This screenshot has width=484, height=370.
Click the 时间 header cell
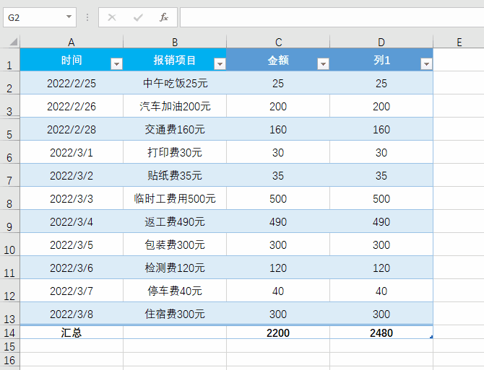pos(72,60)
